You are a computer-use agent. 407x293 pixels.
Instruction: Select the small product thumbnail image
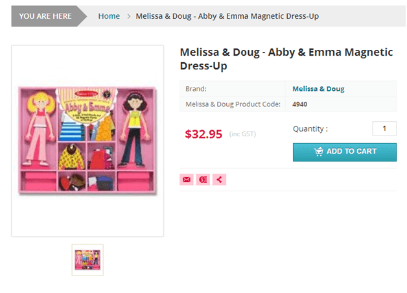pyautogui.click(x=87, y=259)
